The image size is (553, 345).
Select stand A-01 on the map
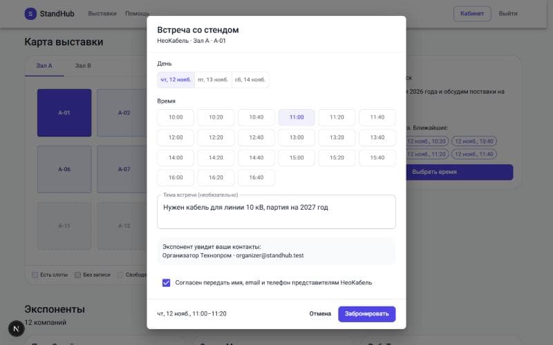(64, 113)
